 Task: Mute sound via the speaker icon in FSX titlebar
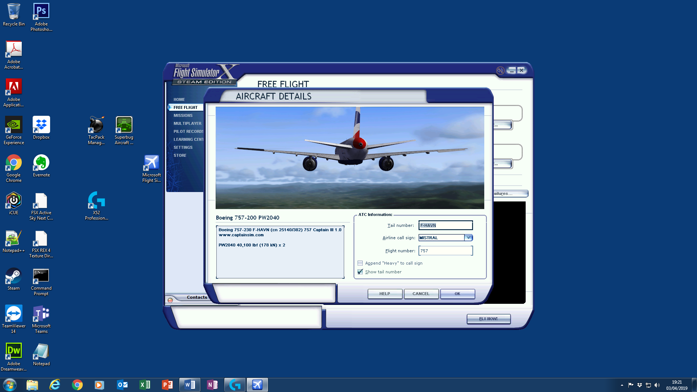pyautogui.click(x=500, y=71)
